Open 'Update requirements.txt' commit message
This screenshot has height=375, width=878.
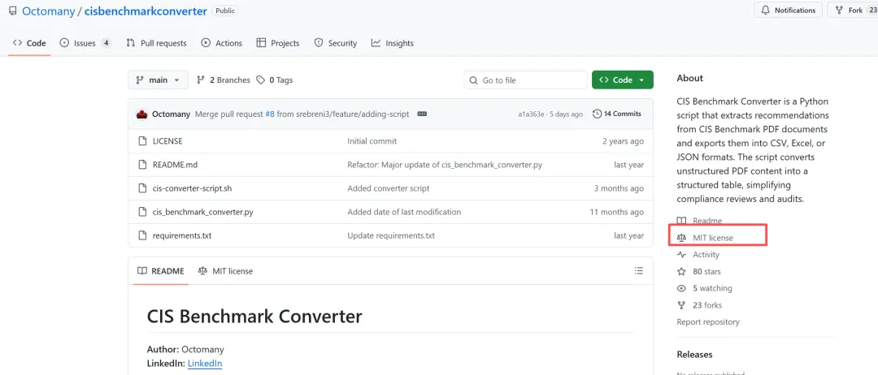pos(391,235)
